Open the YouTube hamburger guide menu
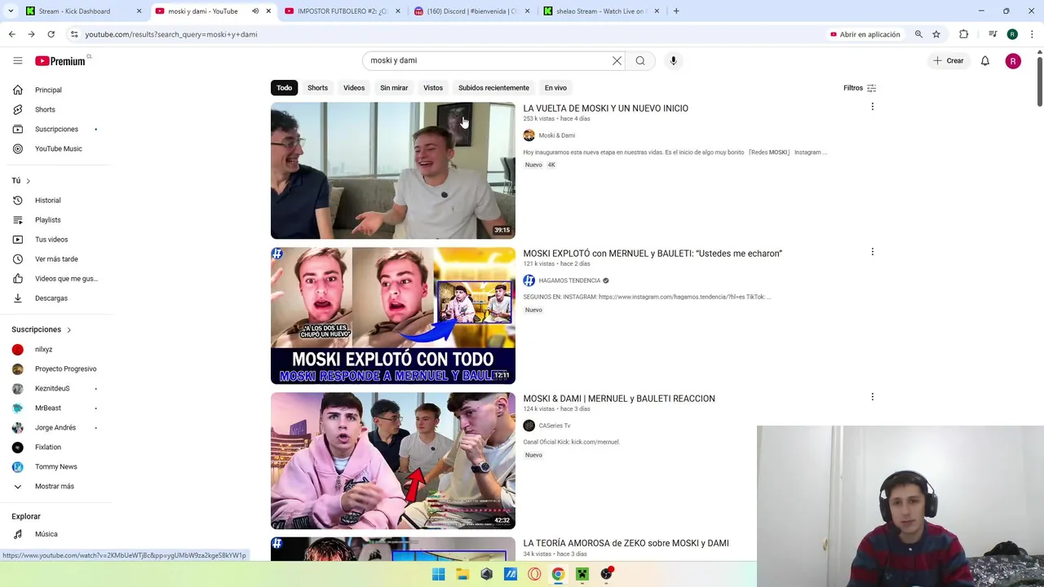1044x587 pixels. [x=17, y=60]
